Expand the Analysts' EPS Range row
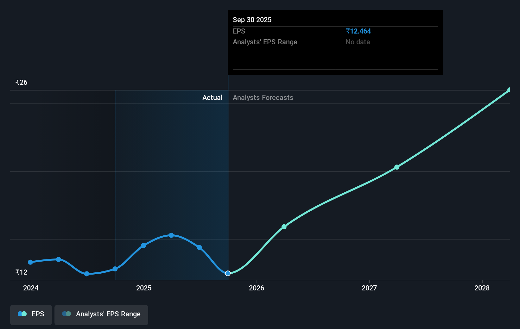The image size is (520, 329). [265, 42]
